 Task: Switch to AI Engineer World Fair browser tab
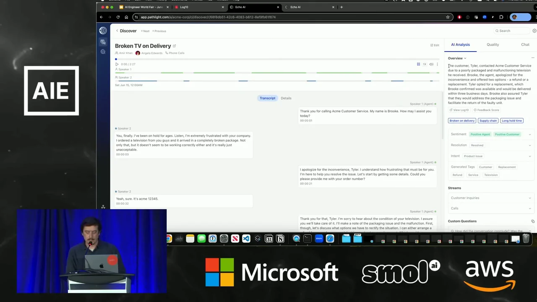[x=144, y=7]
